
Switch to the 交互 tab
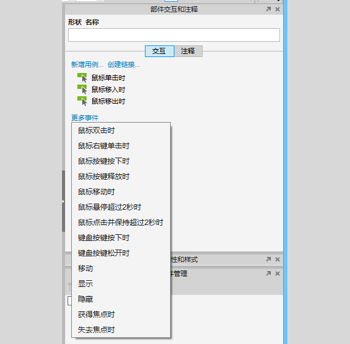tap(160, 51)
